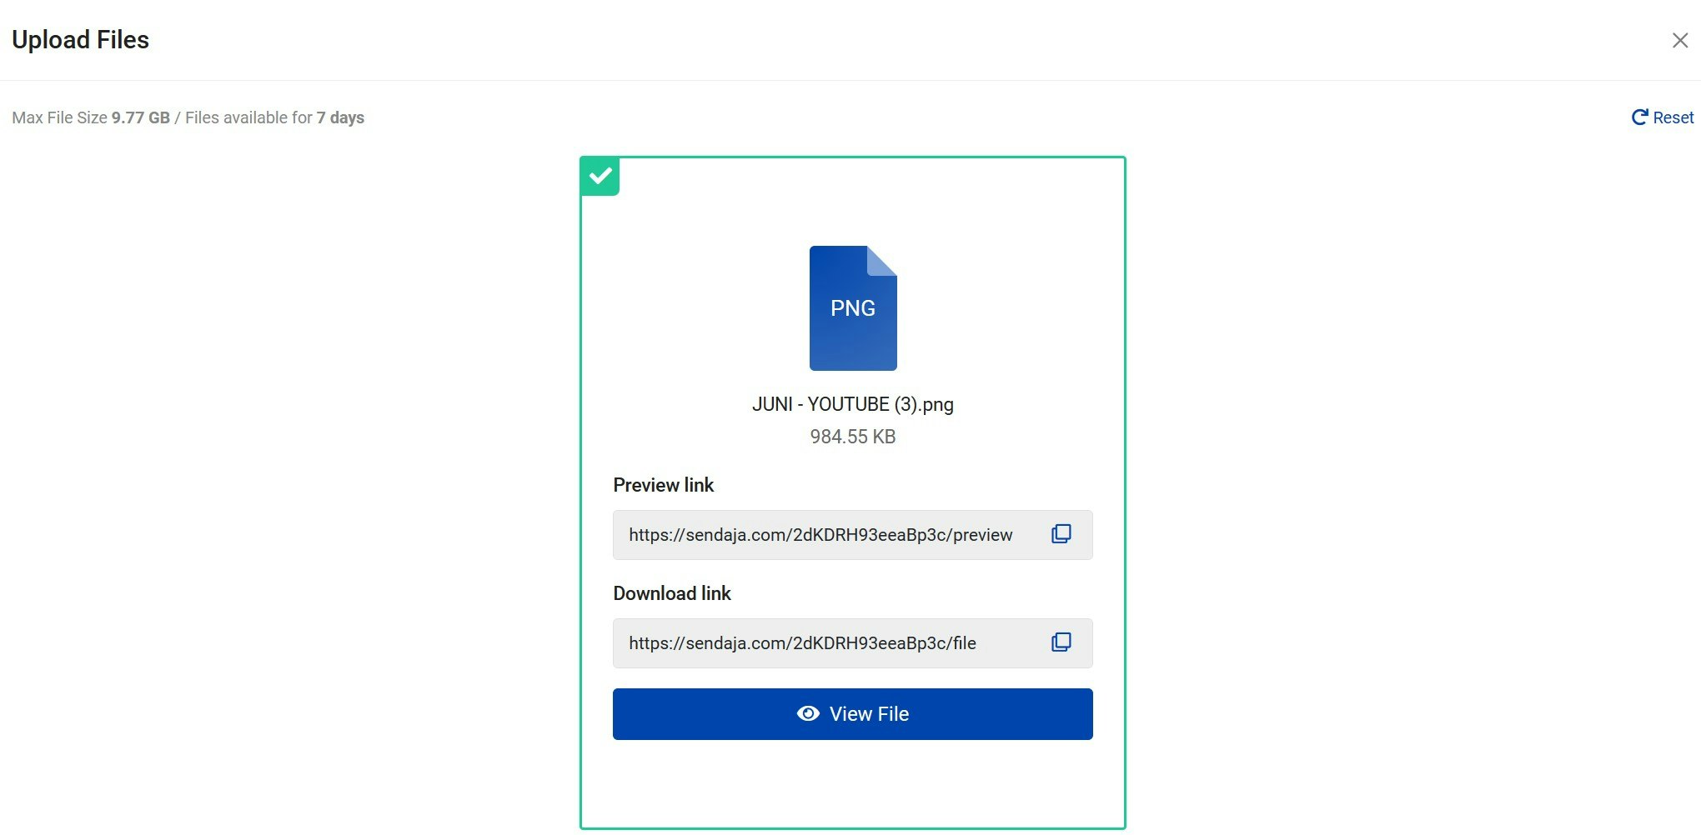Click the Upload Files heading
This screenshot has height=835, width=1701.
point(80,40)
